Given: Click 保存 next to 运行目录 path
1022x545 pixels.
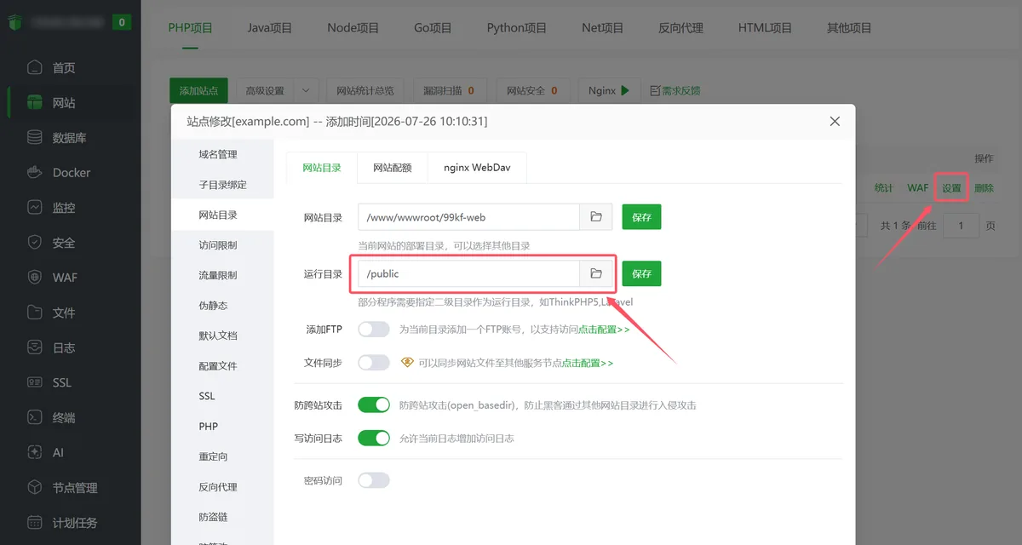Looking at the screenshot, I should pyautogui.click(x=641, y=273).
